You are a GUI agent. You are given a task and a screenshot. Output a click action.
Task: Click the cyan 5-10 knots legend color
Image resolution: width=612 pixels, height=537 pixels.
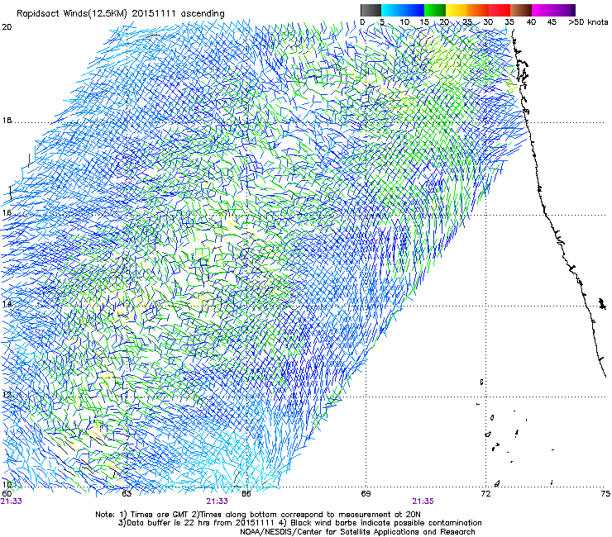pos(392,10)
